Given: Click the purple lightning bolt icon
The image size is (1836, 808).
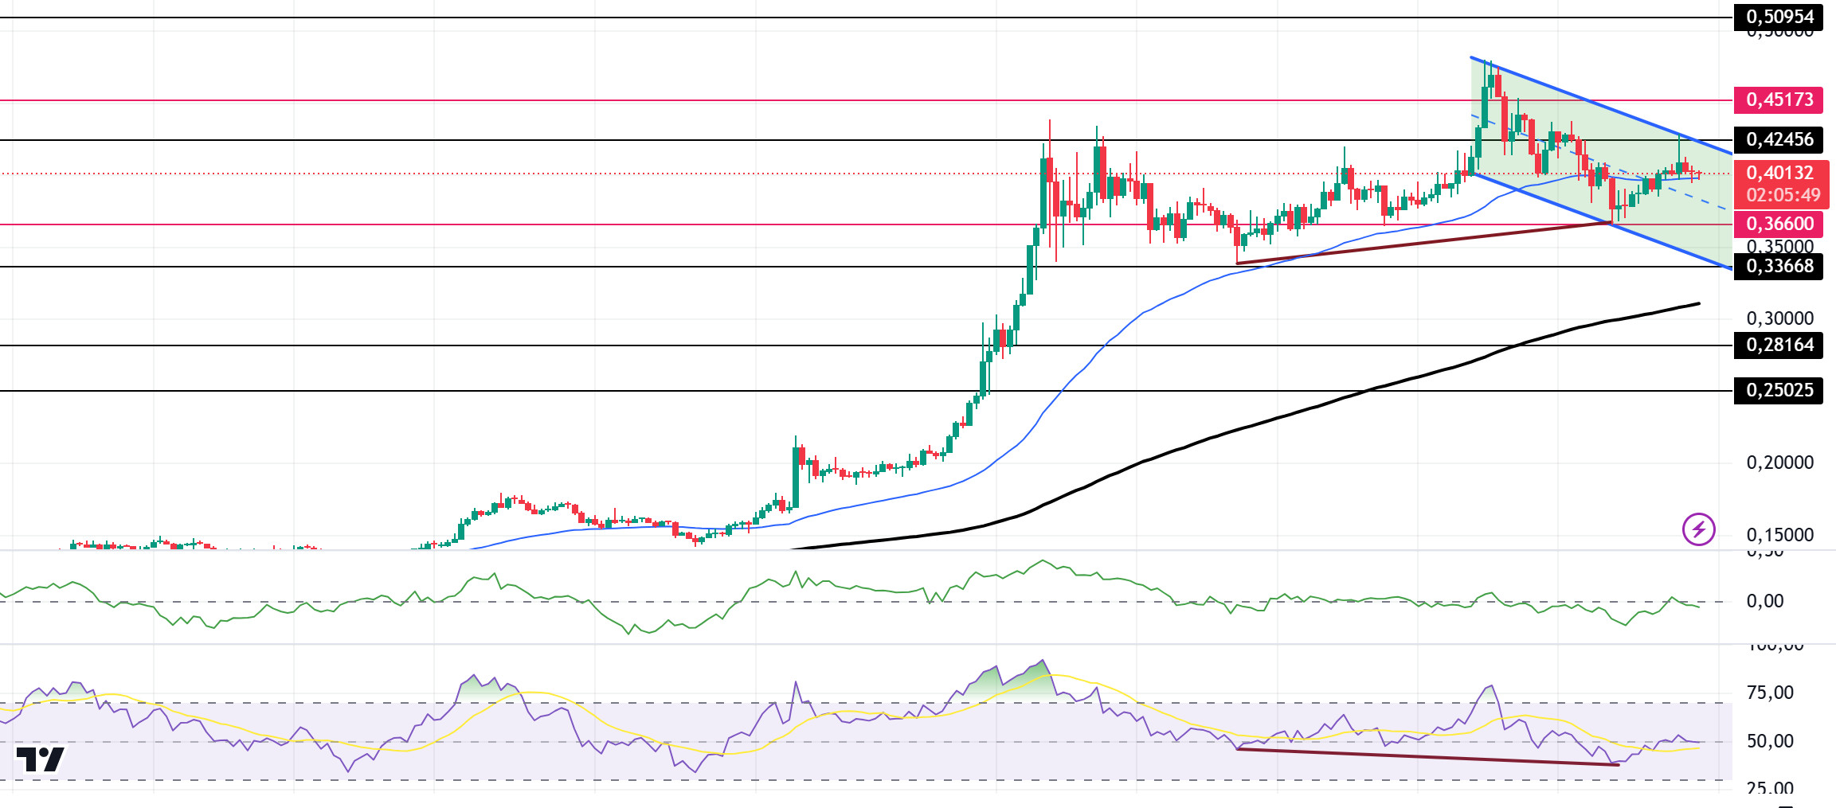Looking at the screenshot, I should click(x=1698, y=529).
